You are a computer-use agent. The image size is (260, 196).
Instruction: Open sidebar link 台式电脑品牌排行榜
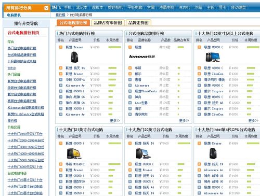pos(22,55)
